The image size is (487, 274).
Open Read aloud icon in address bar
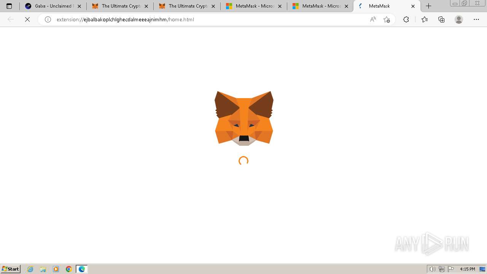pyautogui.click(x=373, y=19)
